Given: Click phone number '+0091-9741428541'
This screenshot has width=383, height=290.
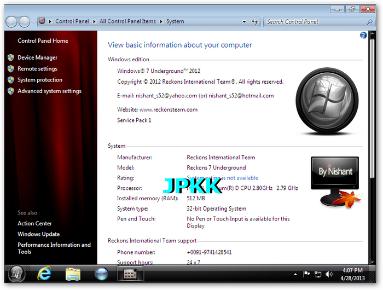Looking at the screenshot, I should click(209, 252).
